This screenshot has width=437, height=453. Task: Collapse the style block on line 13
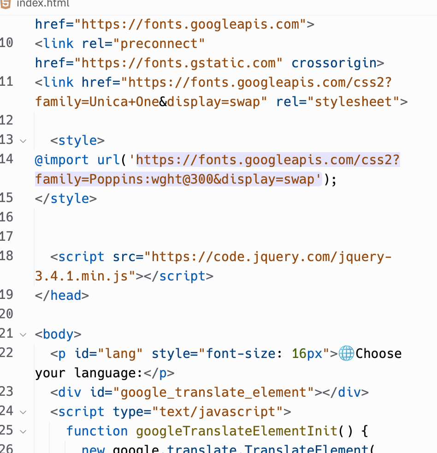pyautogui.click(x=23, y=141)
